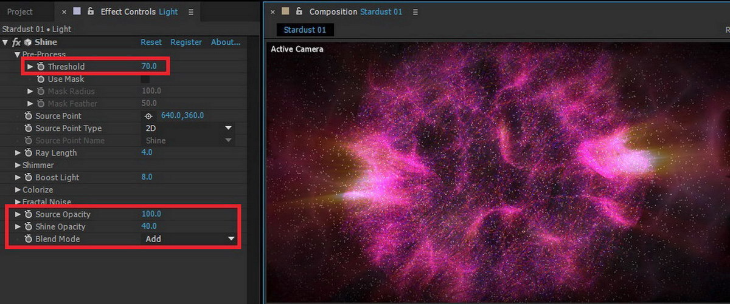
Task: Click the Threshold value 70.0
Action: tap(149, 66)
